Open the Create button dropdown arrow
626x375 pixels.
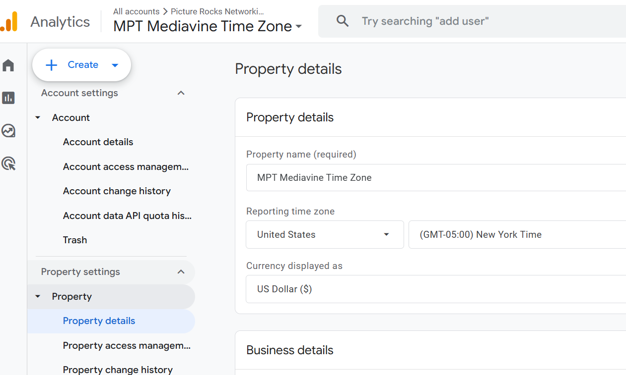[x=115, y=65]
